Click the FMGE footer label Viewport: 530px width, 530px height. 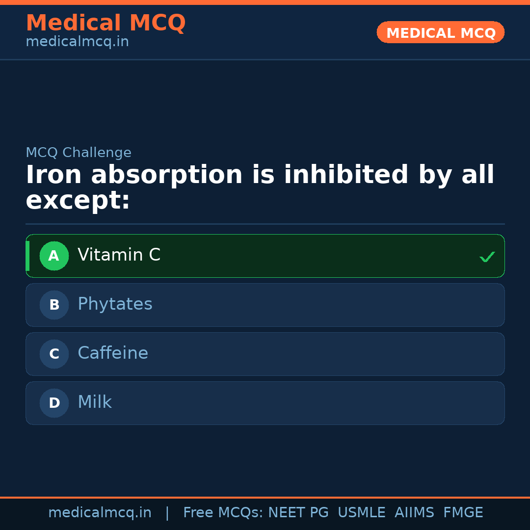[x=463, y=513]
